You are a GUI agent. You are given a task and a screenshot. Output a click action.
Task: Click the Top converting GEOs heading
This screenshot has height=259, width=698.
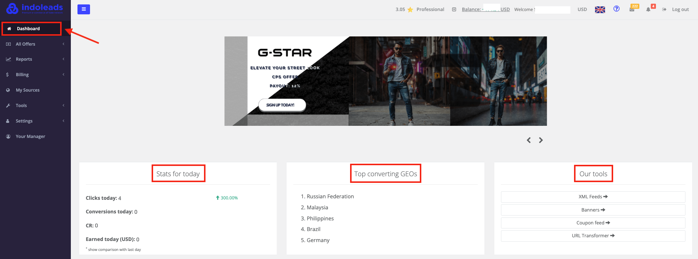[x=386, y=174]
